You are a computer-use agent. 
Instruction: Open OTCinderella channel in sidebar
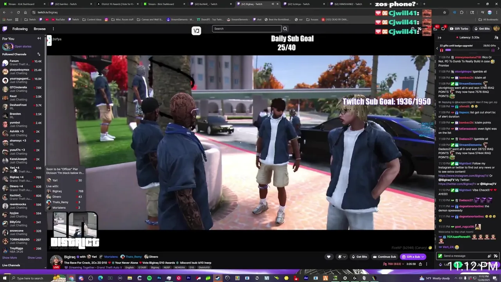[22, 89]
